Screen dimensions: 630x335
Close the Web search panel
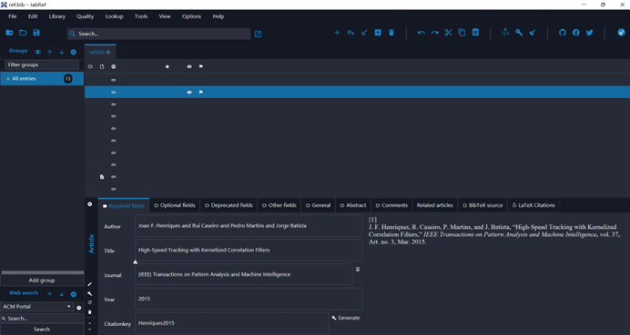coord(74,294)
